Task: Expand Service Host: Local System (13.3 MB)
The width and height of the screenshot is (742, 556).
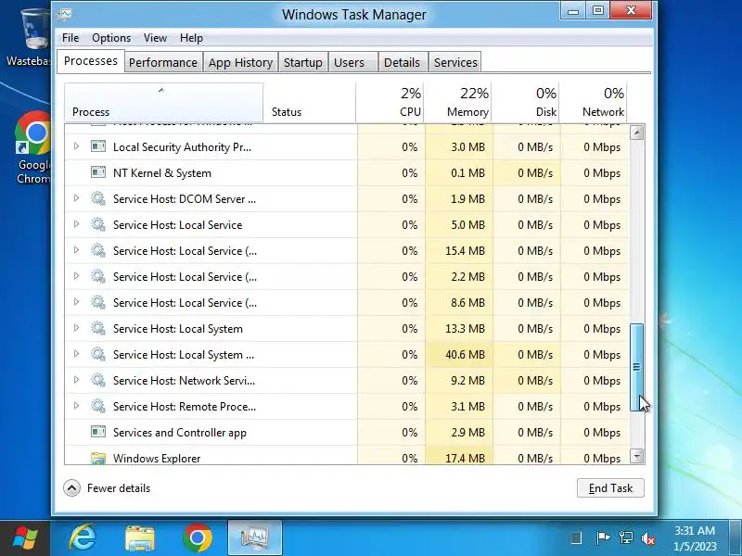Action: point(76,328)
